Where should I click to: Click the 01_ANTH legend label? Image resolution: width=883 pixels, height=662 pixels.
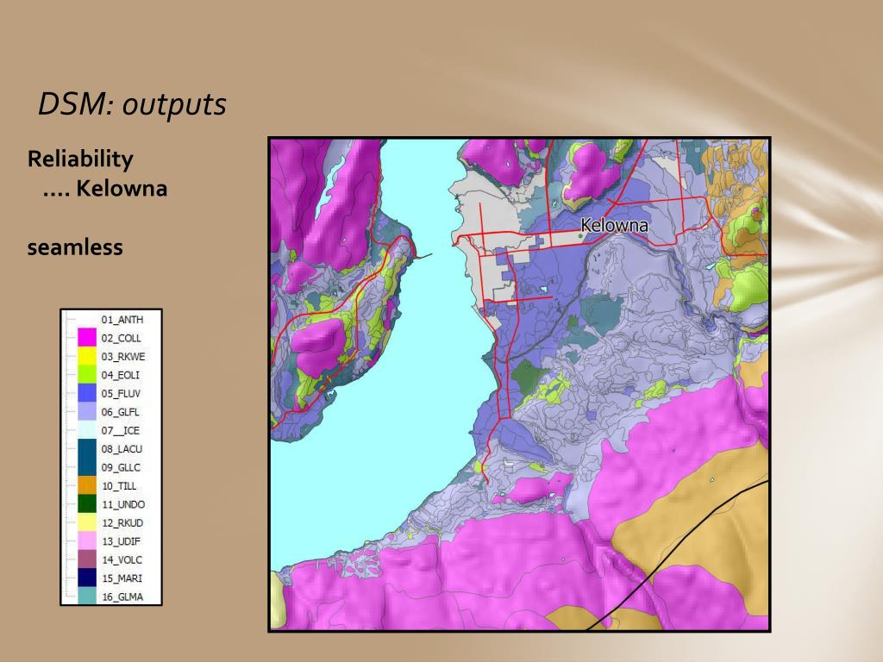pyautogui.click(x=122, y=320)
